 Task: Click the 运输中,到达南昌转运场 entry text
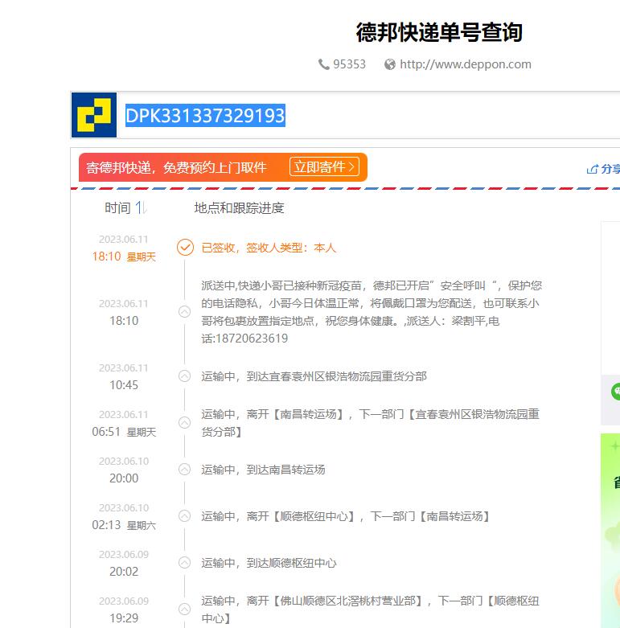(263, 470)
